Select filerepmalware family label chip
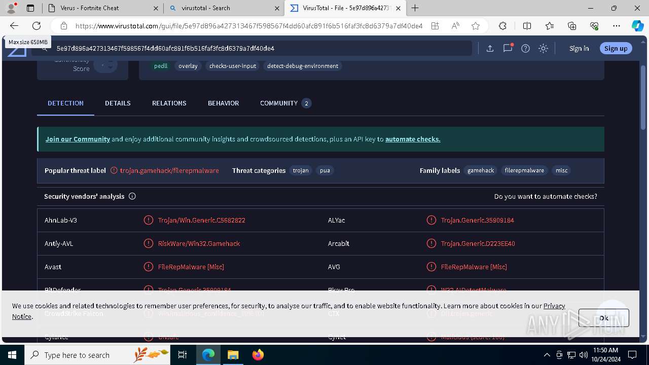Viewport: 649px width, 365px height. (x=524, y=170)
